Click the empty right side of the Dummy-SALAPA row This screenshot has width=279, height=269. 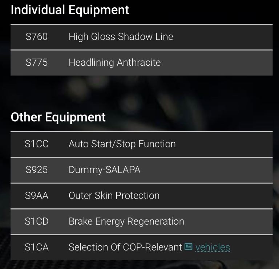(x=218, y=170)
